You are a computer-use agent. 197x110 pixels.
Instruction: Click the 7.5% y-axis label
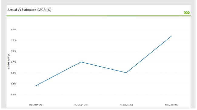coord(14,40)
